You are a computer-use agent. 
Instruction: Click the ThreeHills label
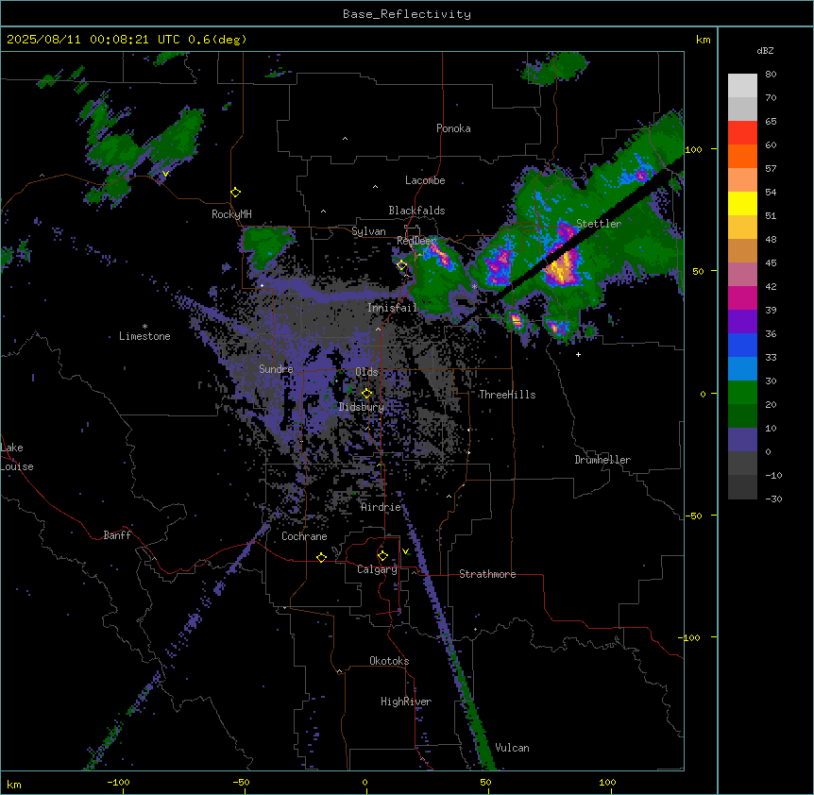click(x=507, y=395)
